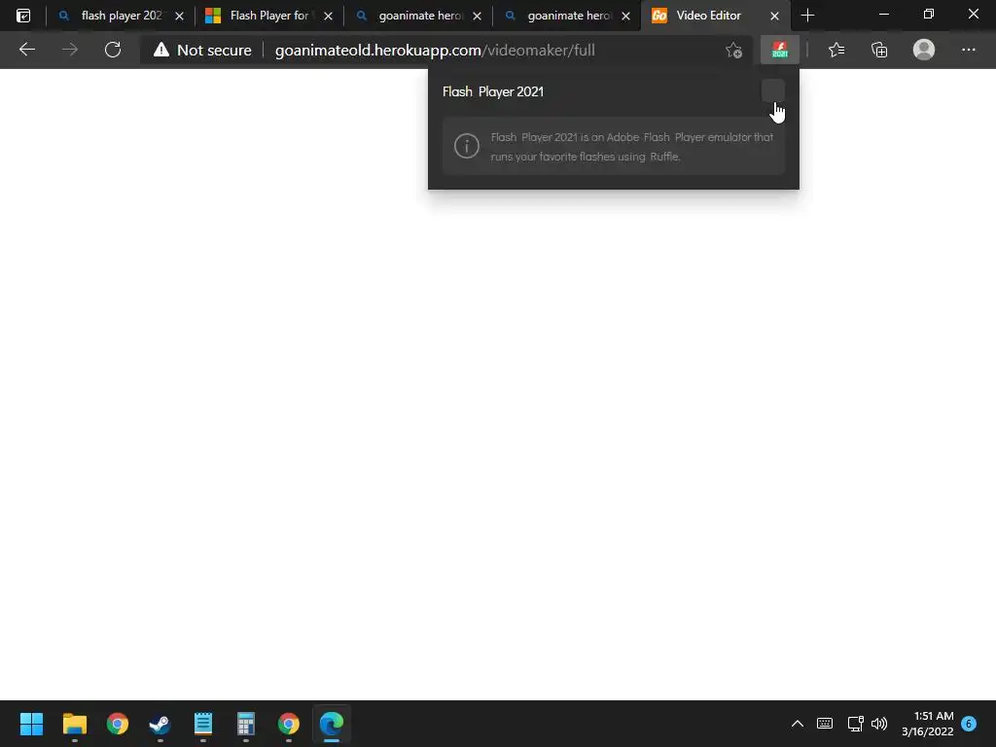
Task: Open the profile avatar menu
Action: pyautogui.click(x=924, y=50)
